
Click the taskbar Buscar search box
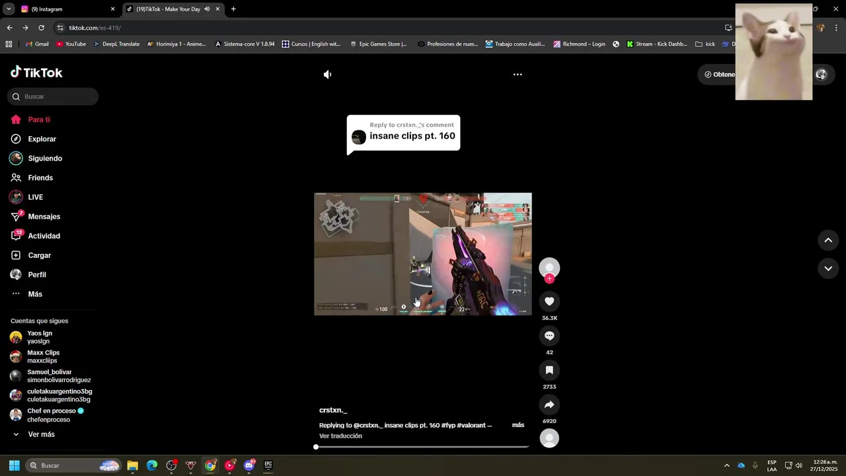click(x=74, y=465)
